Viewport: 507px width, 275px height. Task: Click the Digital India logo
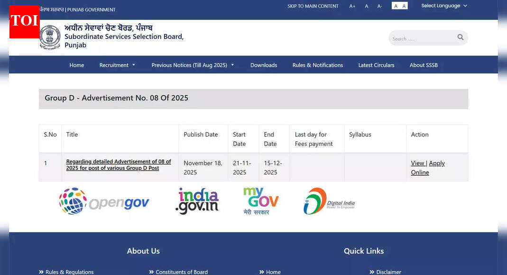pyautogui.click(x=328, y=200)
